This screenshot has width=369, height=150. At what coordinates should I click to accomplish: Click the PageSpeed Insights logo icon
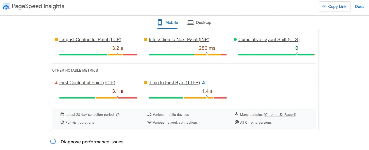(6, 6)
